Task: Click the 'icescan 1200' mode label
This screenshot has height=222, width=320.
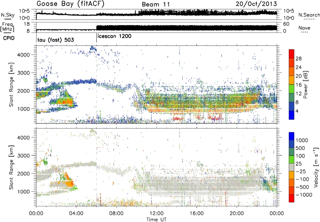Action: coord(114,36)
